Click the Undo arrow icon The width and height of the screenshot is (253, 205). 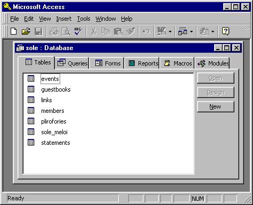[146, 31]
